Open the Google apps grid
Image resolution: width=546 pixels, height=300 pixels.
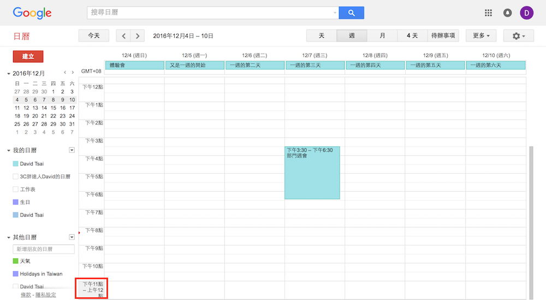click(x=488, y=13)
